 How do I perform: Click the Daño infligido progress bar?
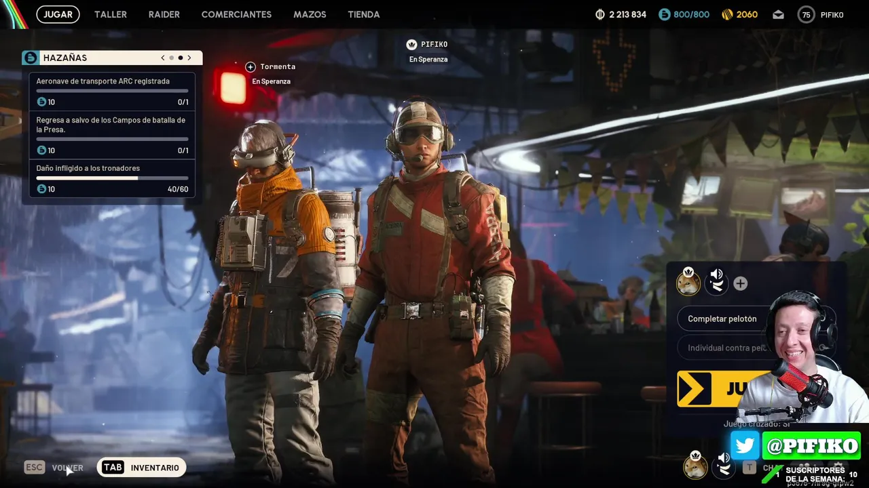(112, 178)
